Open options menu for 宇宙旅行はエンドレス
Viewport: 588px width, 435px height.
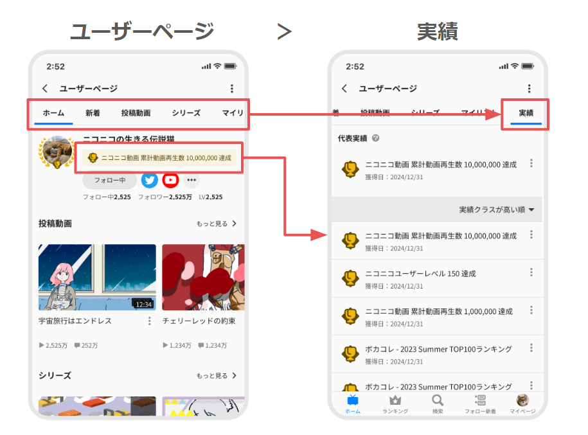tap(149, 321)
